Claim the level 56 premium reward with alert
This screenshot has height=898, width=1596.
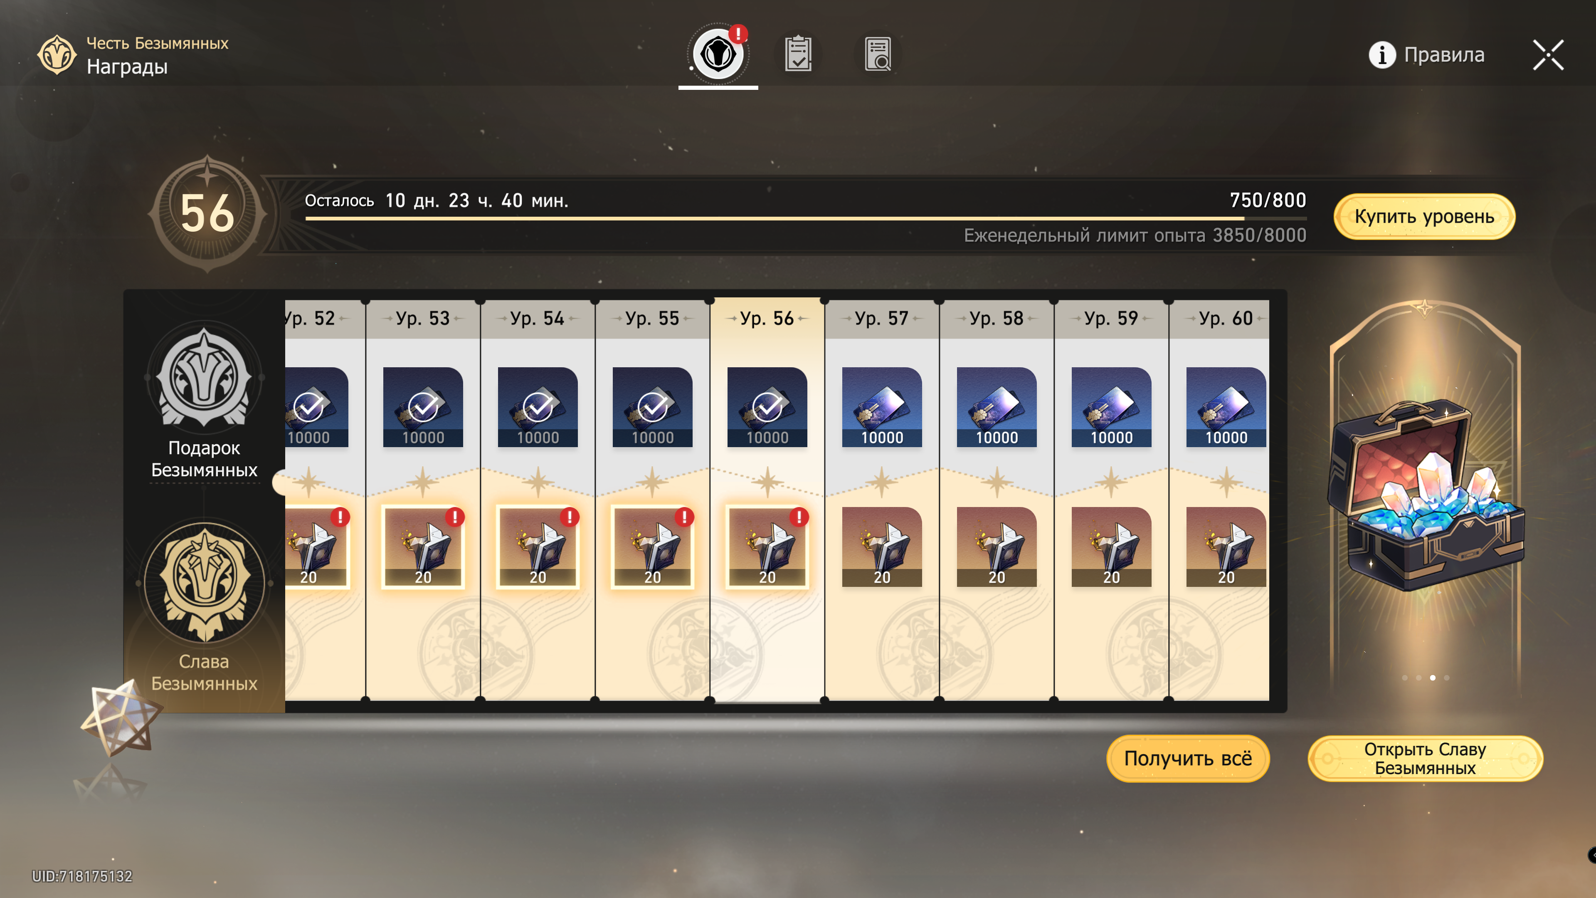tap(767, 547)
